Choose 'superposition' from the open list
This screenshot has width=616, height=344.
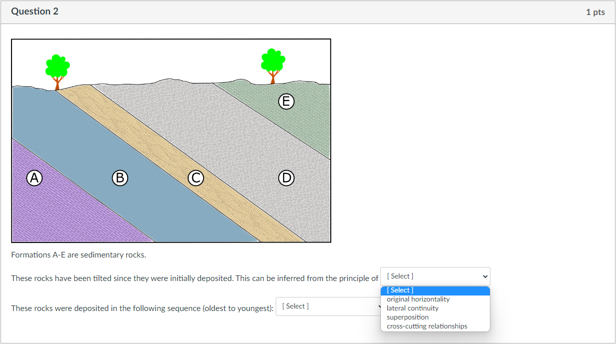pos(408,317)
